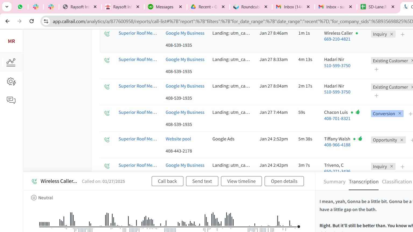Open the chat messages icon in the sidebar
Viewport: 413px width, 232px height.
coord(11,100)
